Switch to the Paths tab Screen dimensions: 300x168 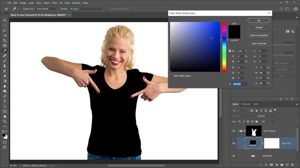click(256, 104)
